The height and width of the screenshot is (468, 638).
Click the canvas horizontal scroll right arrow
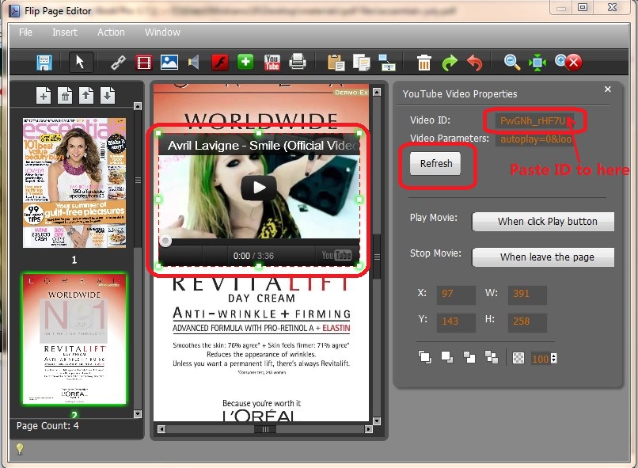369,429
